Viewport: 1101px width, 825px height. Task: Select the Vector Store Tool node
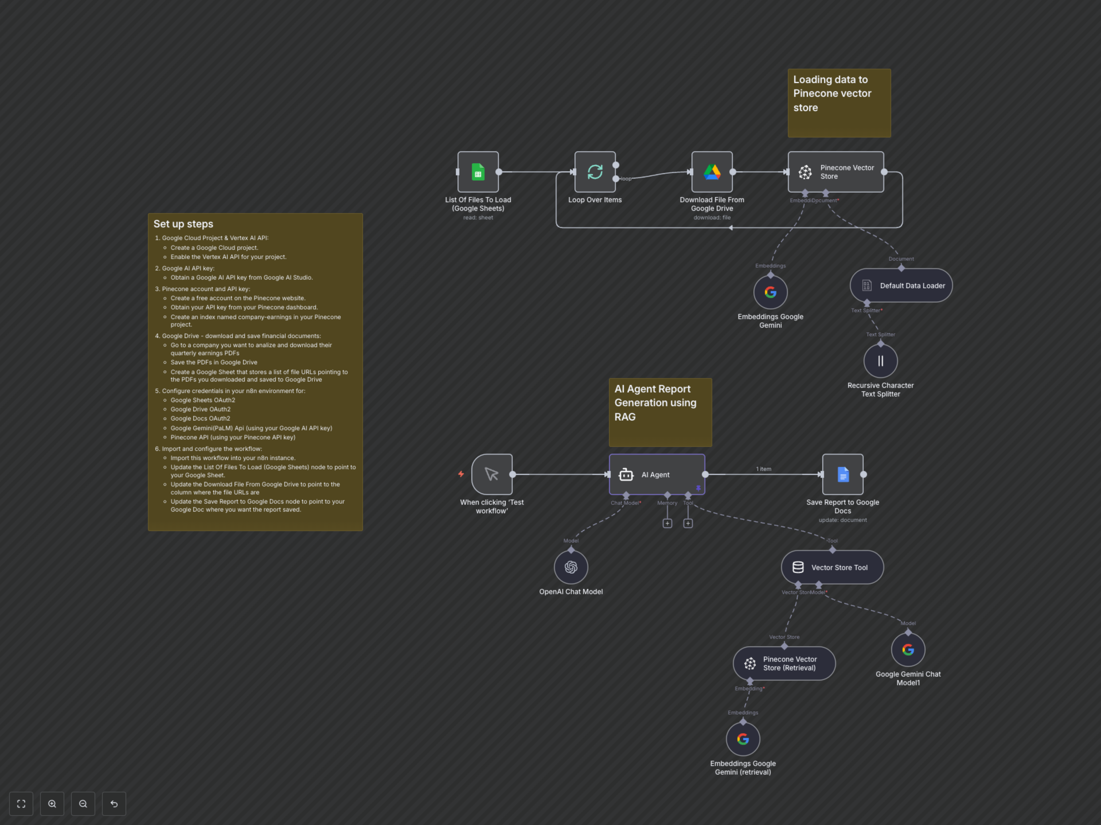click(x=832, y=567)
